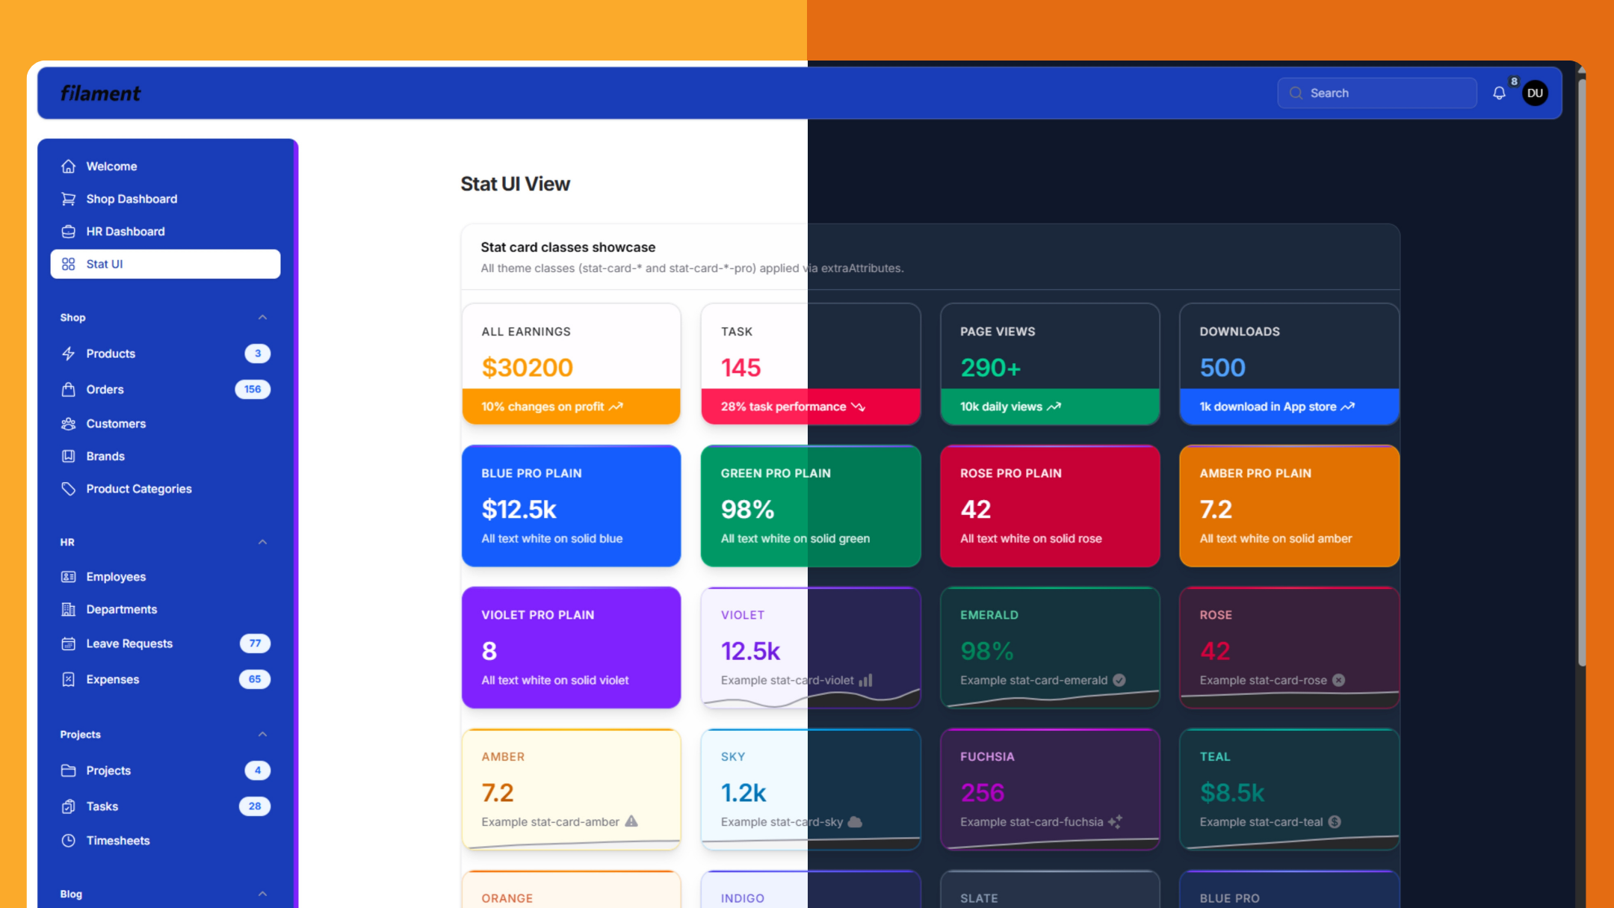
Task: Open Timesheets in the sidebar
Action: [165, 841]
